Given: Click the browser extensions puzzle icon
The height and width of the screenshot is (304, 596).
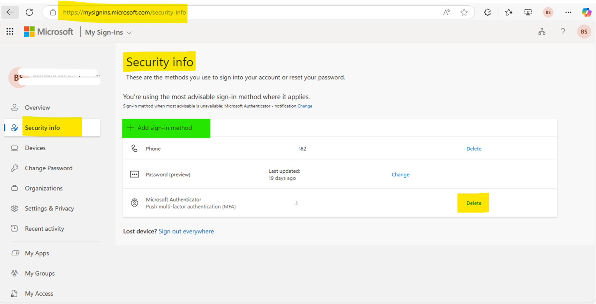Looking at the screenshot, I should pos(487,12).
